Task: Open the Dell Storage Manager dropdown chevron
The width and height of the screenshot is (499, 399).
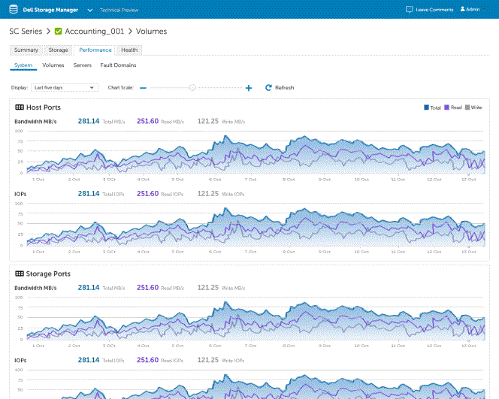Action: tap(90, 11)
